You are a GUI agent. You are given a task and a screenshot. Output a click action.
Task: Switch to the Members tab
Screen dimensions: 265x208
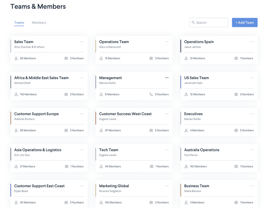39,23
